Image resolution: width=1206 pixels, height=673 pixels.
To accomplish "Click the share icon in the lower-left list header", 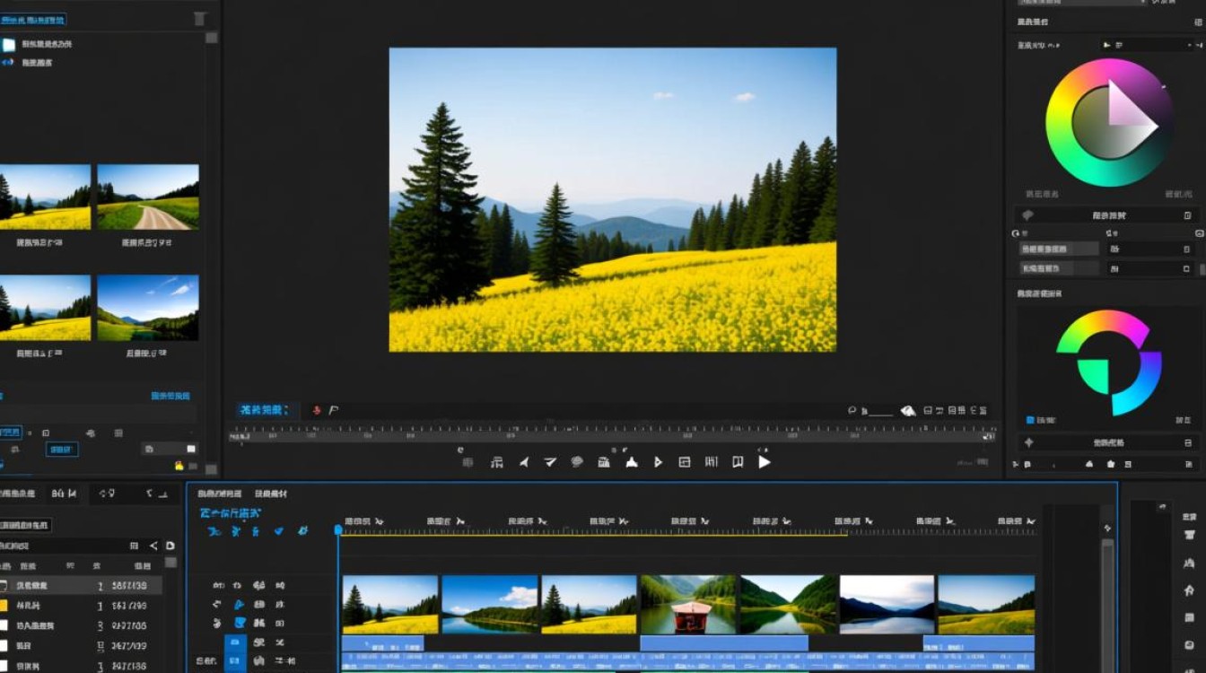I will (153, 546).
